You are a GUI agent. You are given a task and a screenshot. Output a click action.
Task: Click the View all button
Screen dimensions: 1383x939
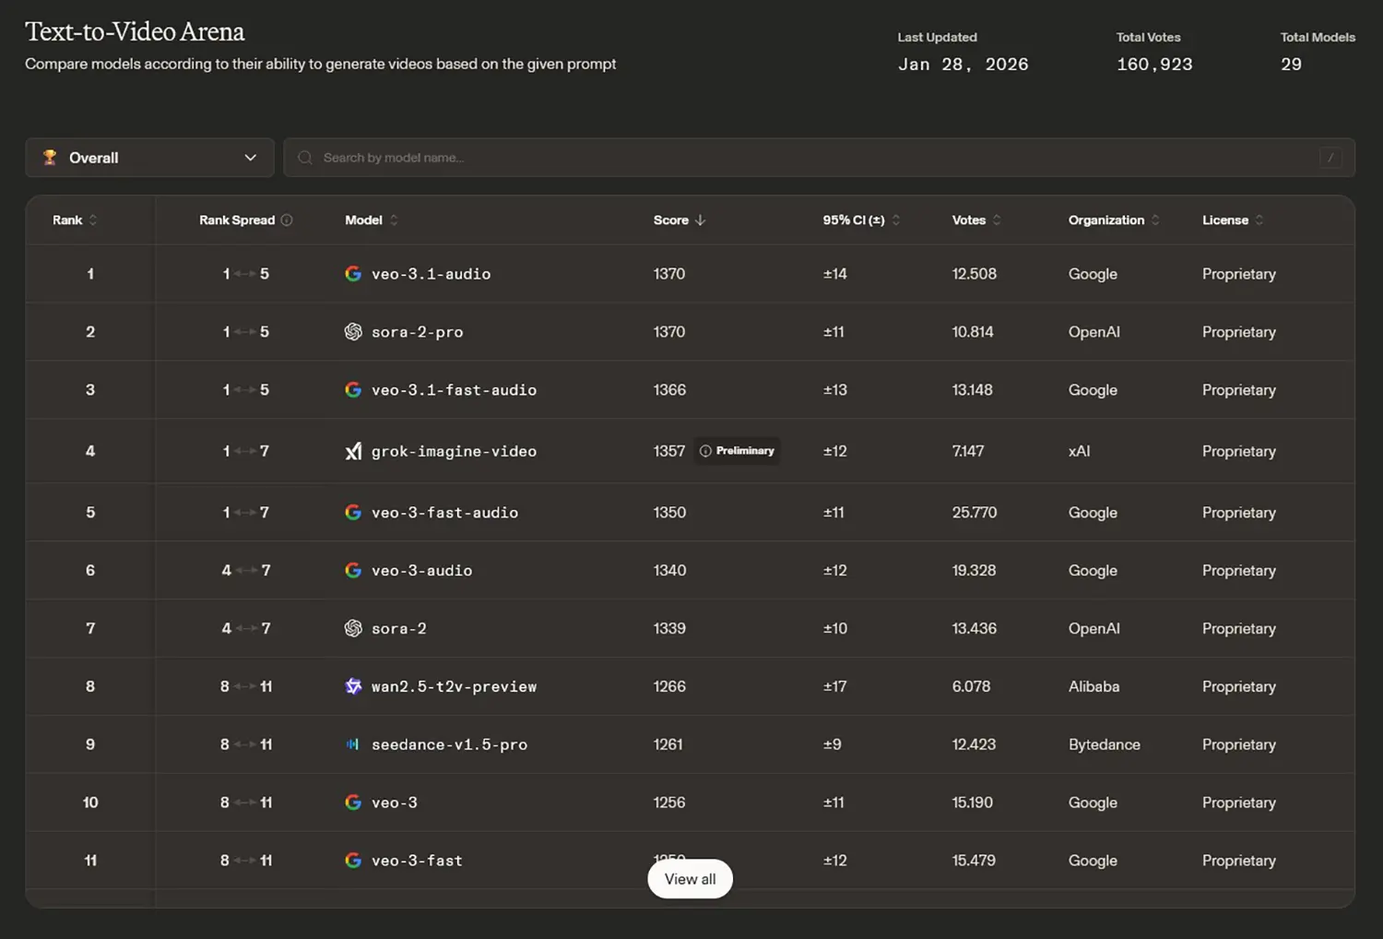[x=690, y=879]
